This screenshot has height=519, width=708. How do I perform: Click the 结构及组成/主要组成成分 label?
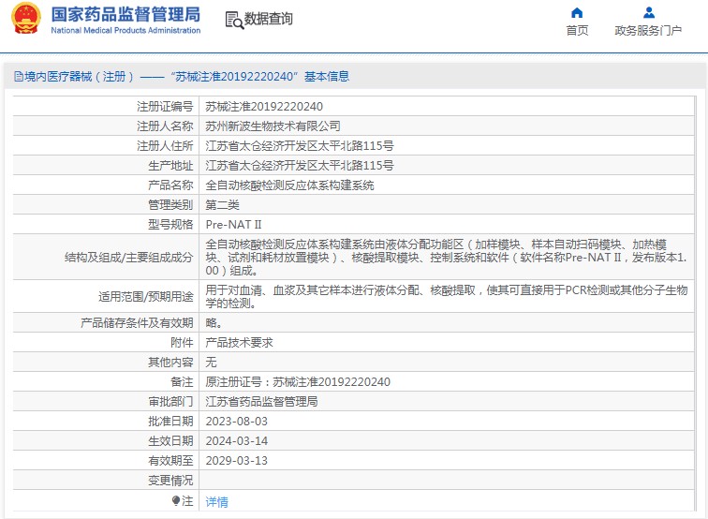click(128, 258)
